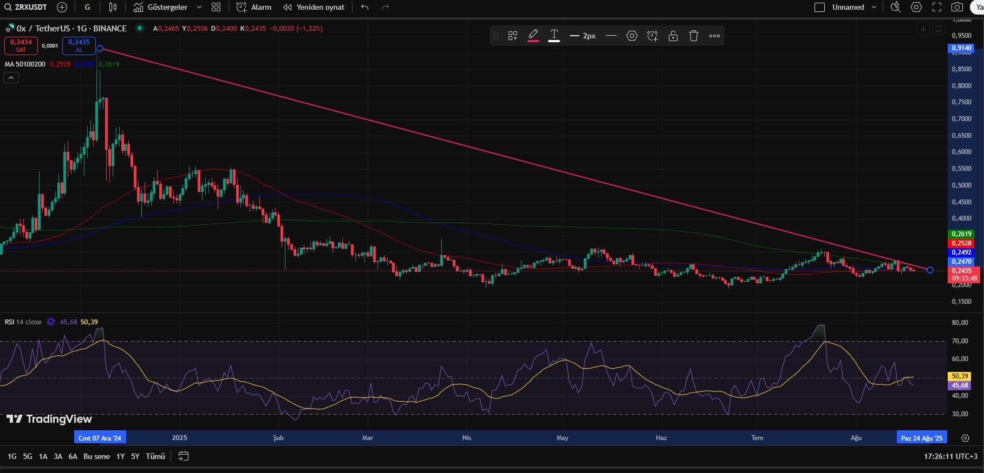Undo the last chart action
Image resolution: width=984 pixels, height=473 pixels.
pyautogui.click(x=365, y=7)
